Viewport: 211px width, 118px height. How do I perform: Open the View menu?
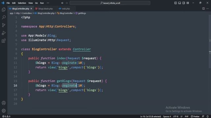pos(31,3)
